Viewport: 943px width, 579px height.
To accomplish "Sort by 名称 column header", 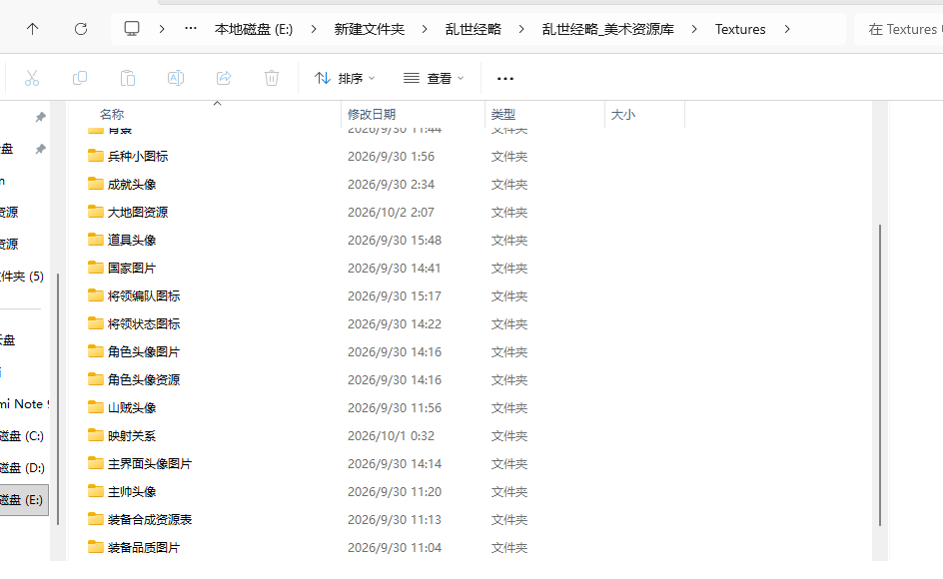I will click(x=112, y=114).
